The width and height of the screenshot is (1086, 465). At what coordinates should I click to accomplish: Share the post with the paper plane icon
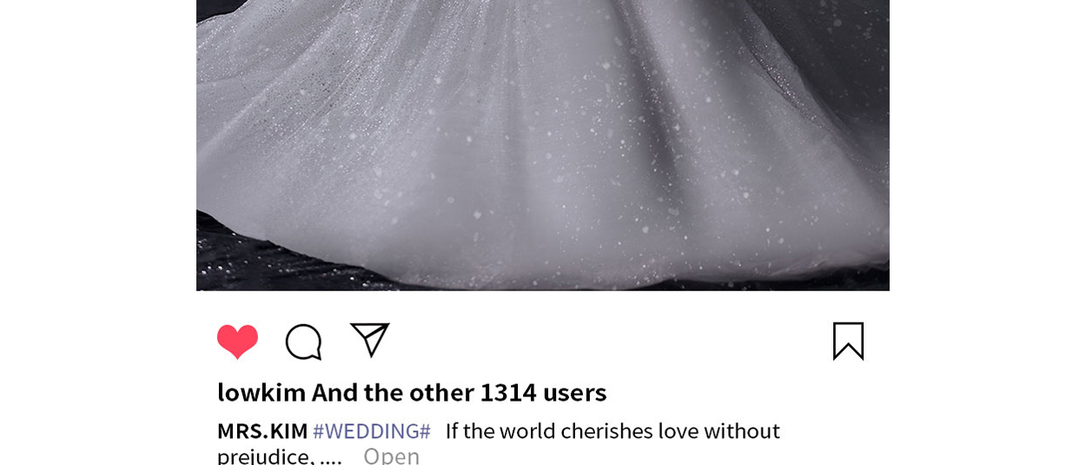[370, 340]
